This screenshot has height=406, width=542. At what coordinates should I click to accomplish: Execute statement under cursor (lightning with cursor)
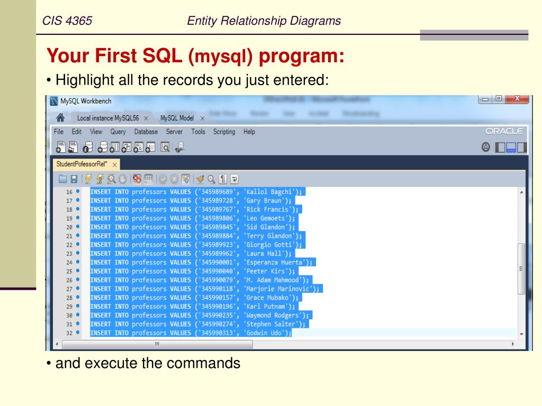click(x=100, y=179)
